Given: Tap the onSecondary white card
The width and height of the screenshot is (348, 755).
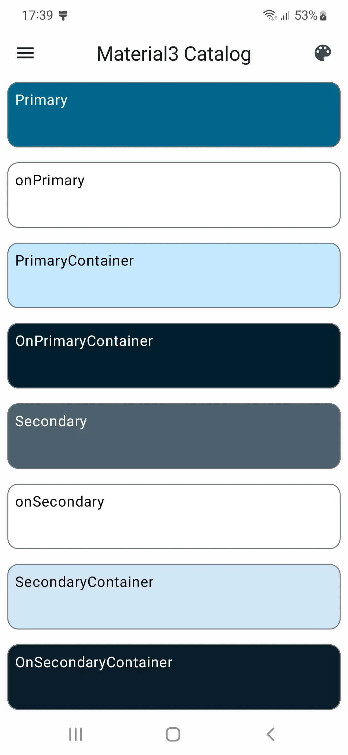Looking at the screenshot, I should pos(174,517).
